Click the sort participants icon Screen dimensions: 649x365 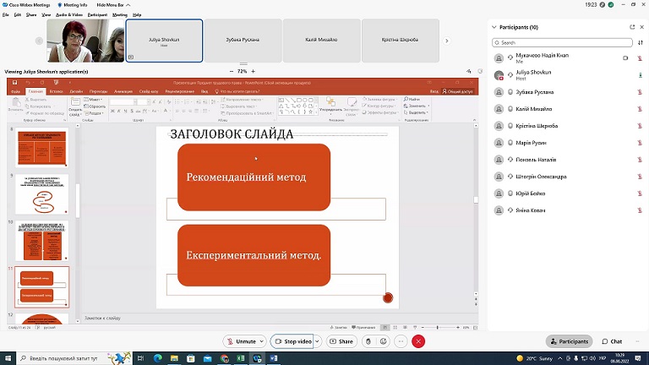(641, 42)
